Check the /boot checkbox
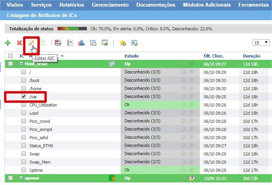272x185 pixels. (x=24, y=80)
